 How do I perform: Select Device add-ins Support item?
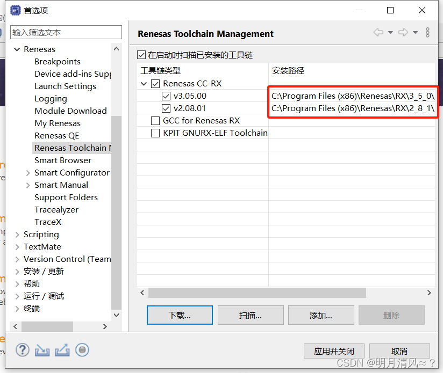73,74
